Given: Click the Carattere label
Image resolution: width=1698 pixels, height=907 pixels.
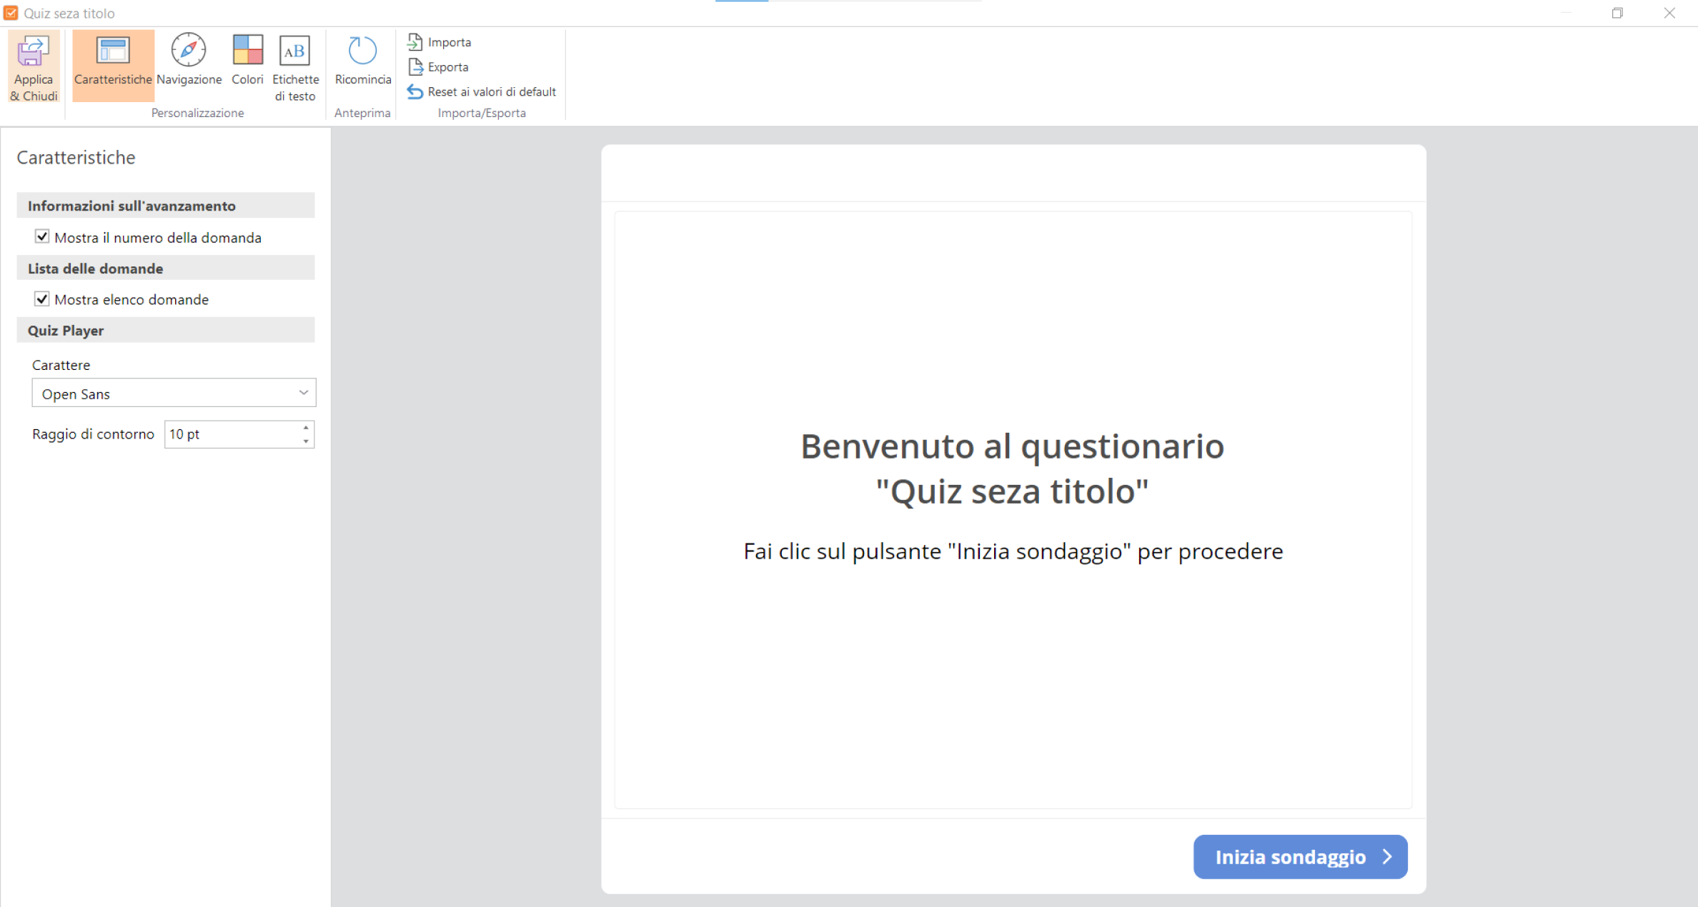Looking at the screenshot, I should pos(61,365).
